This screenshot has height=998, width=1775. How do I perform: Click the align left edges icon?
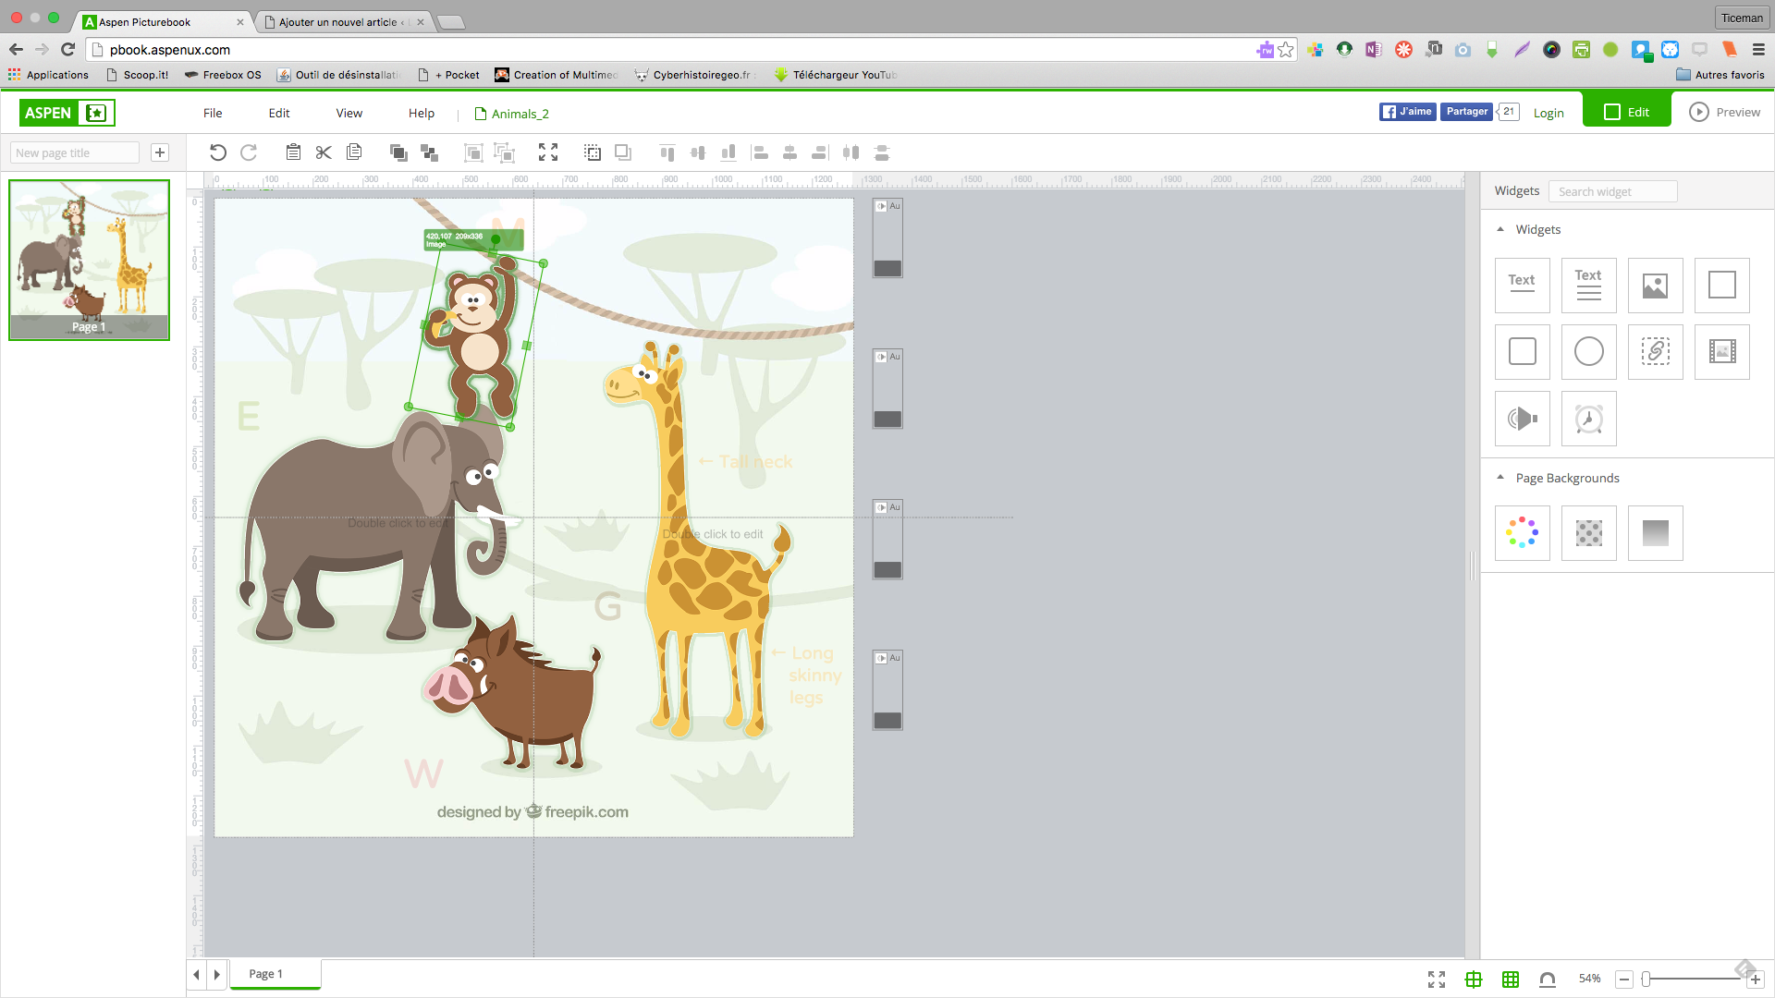(760, 152)
